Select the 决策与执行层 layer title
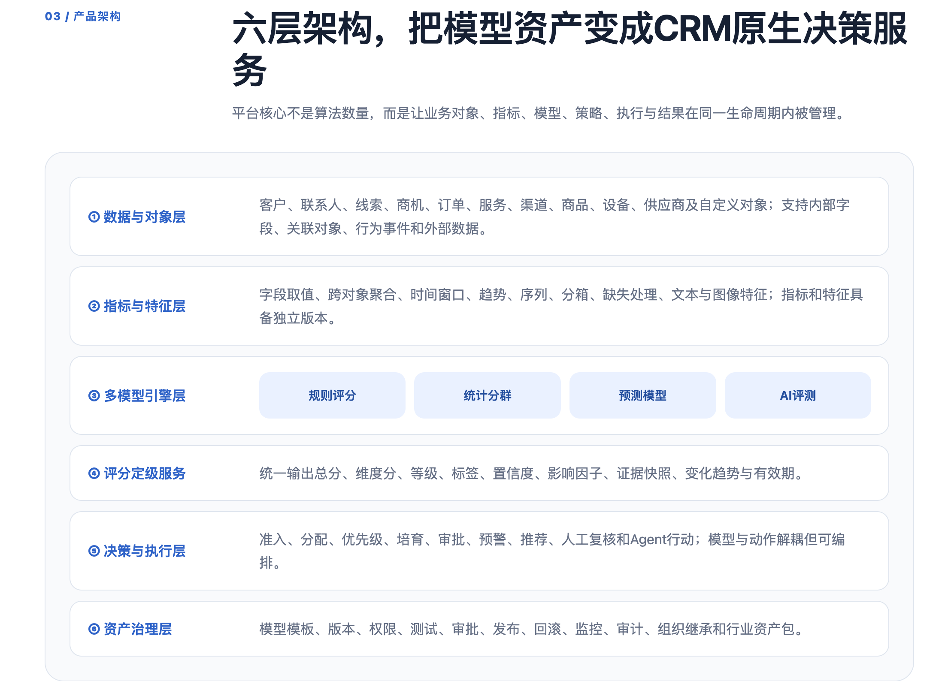 [145, 551]
